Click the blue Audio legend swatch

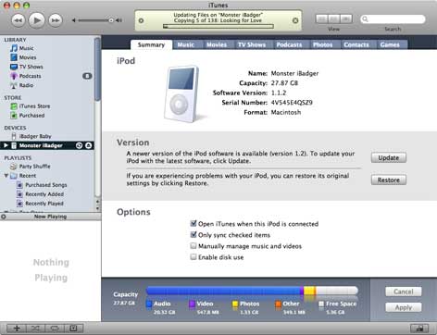(x=149, y=304)
